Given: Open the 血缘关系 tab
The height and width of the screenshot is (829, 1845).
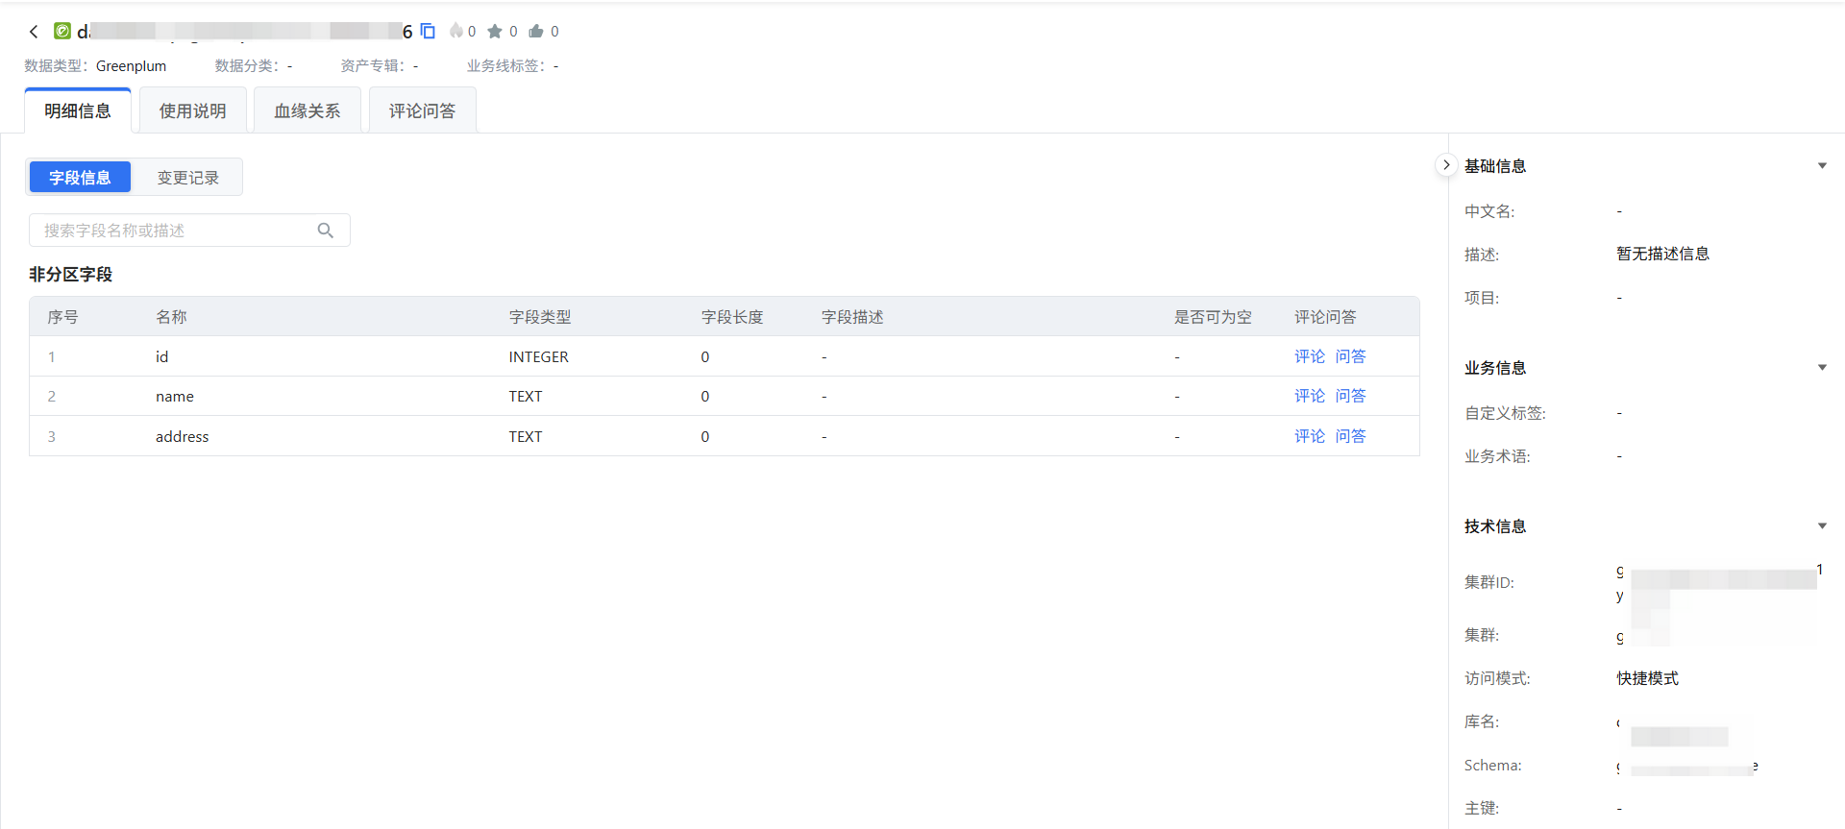Looking at the screenshot, I should pos(307,111).
